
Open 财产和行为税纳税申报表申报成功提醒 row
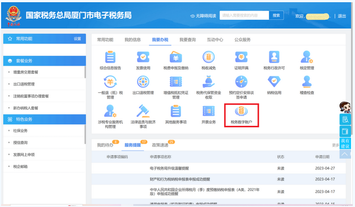point(219,179)
